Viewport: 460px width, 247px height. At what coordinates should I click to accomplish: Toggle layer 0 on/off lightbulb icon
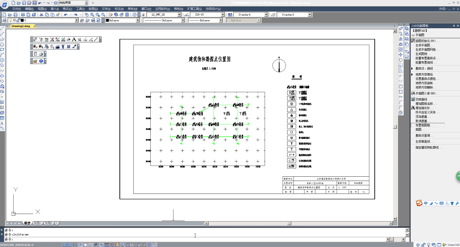click(x=11, y=20)
